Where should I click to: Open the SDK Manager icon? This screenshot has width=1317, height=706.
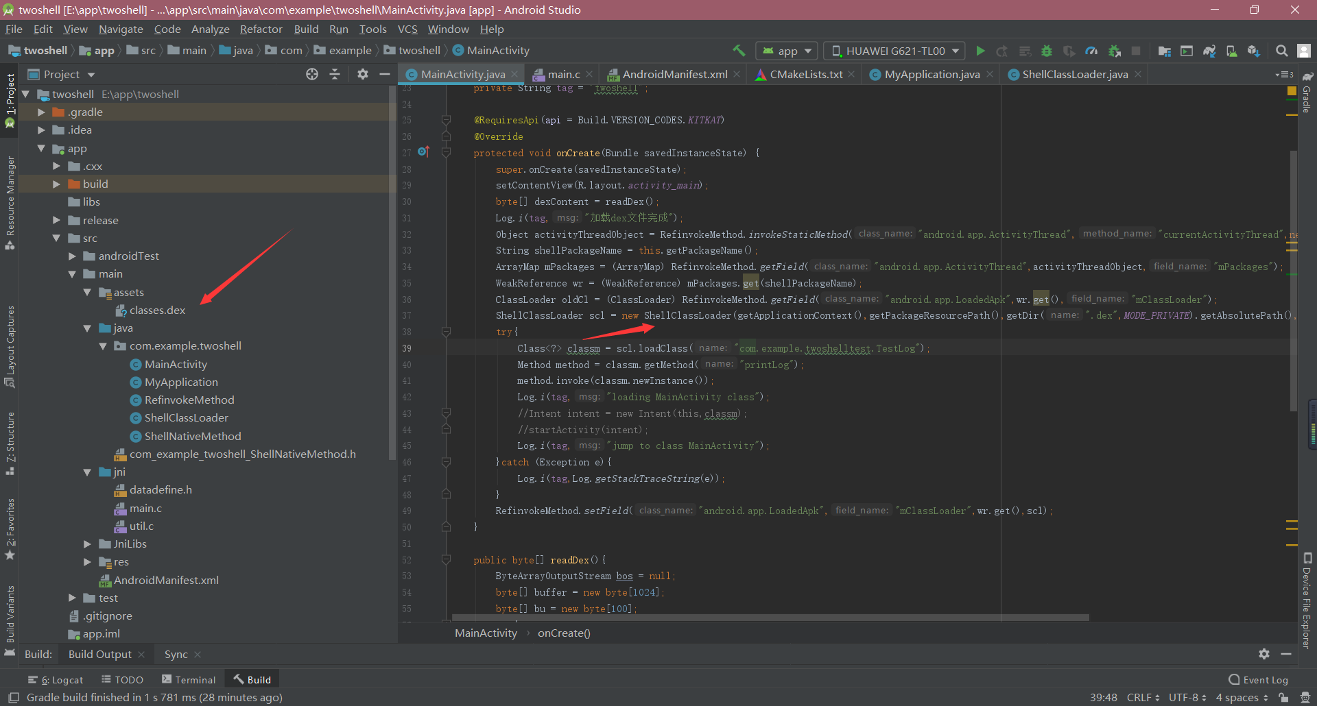tap(1254, 51)
